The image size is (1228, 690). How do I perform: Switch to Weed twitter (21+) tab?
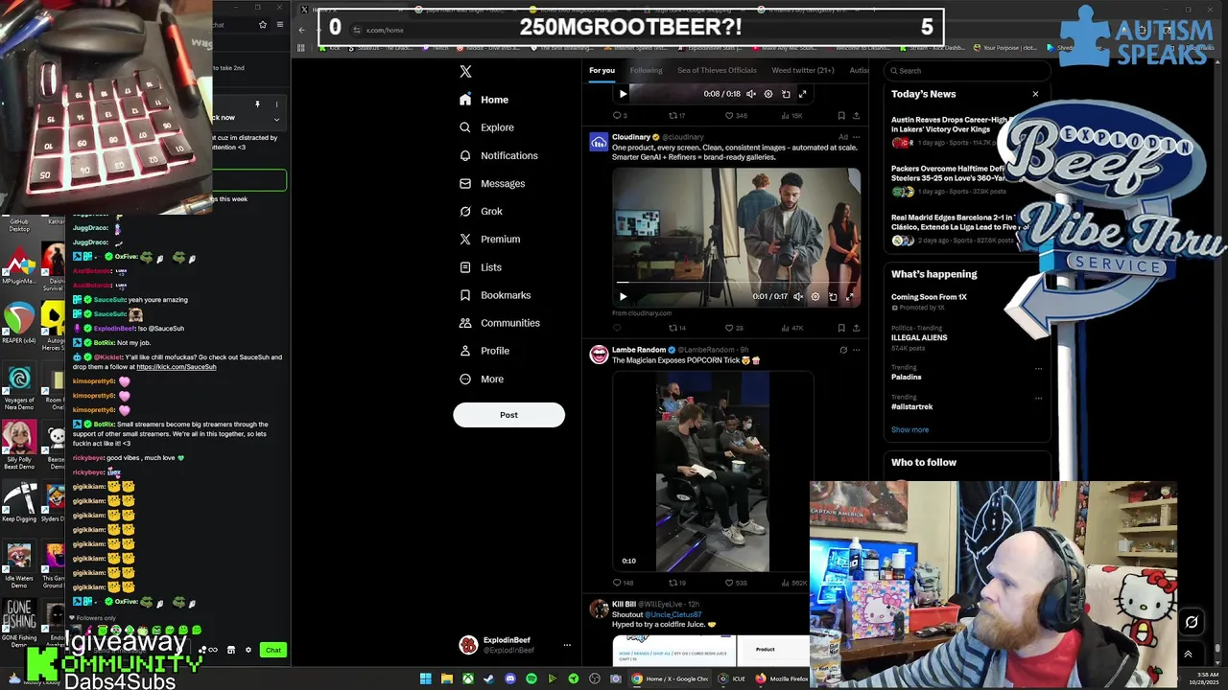[x=803, y=70]
